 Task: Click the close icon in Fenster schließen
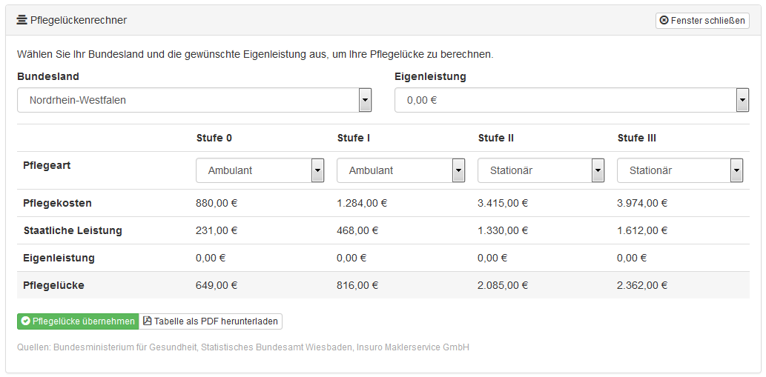pyautogui.click(x=664, y=20)
